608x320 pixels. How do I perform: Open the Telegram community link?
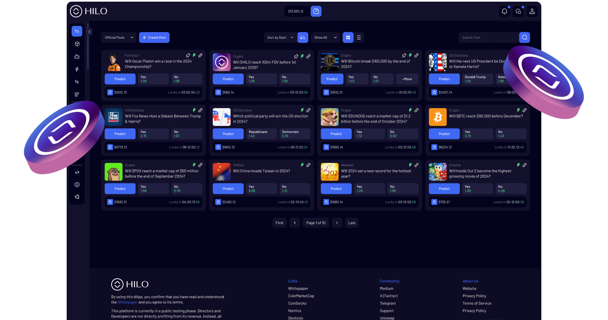pyautogui.click(x=388, y=304)
